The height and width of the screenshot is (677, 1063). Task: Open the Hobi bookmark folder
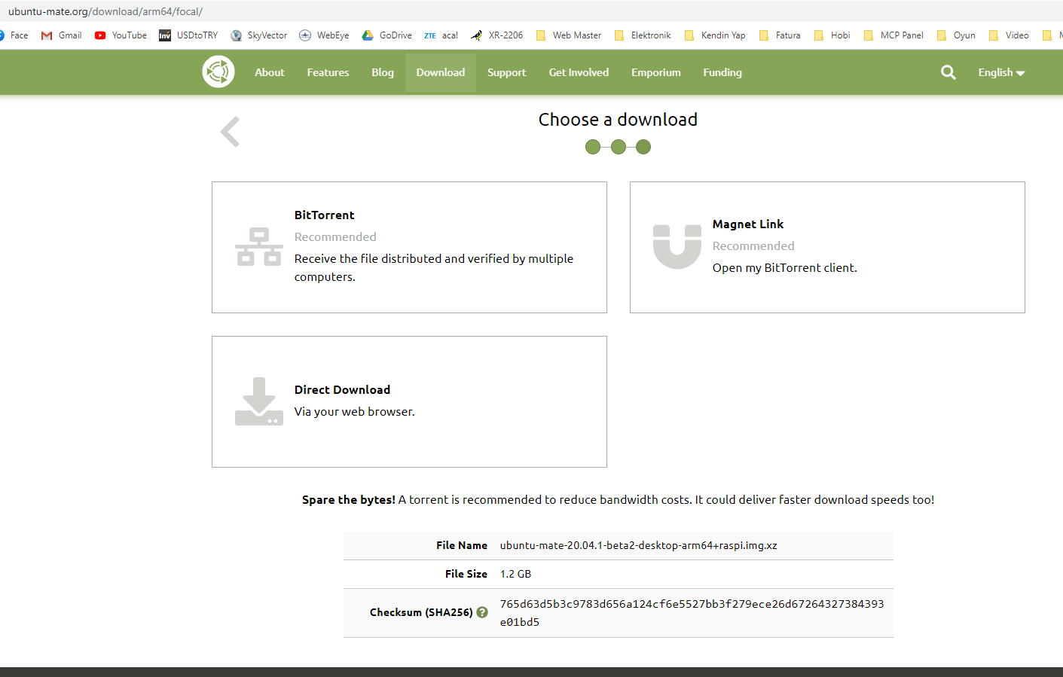[x=832, y=35]
